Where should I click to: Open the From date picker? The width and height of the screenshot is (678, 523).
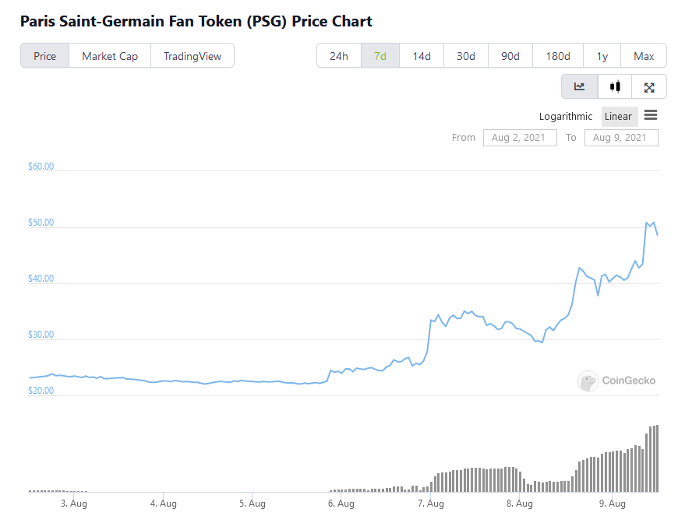tap(519, 137)
